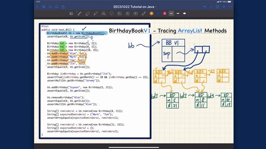This screenshot has width=266, height=149.
Task: Choose the blue pen color
Action: tap(158, 14)
